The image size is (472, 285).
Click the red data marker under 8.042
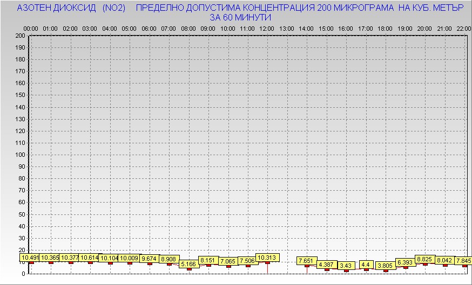click(x=445, y=265)
